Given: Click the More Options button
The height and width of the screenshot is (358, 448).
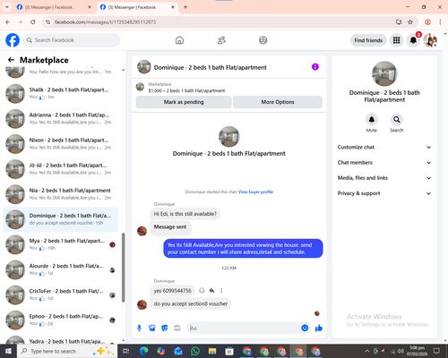Looking at the screenshot, I should (278, 102).
